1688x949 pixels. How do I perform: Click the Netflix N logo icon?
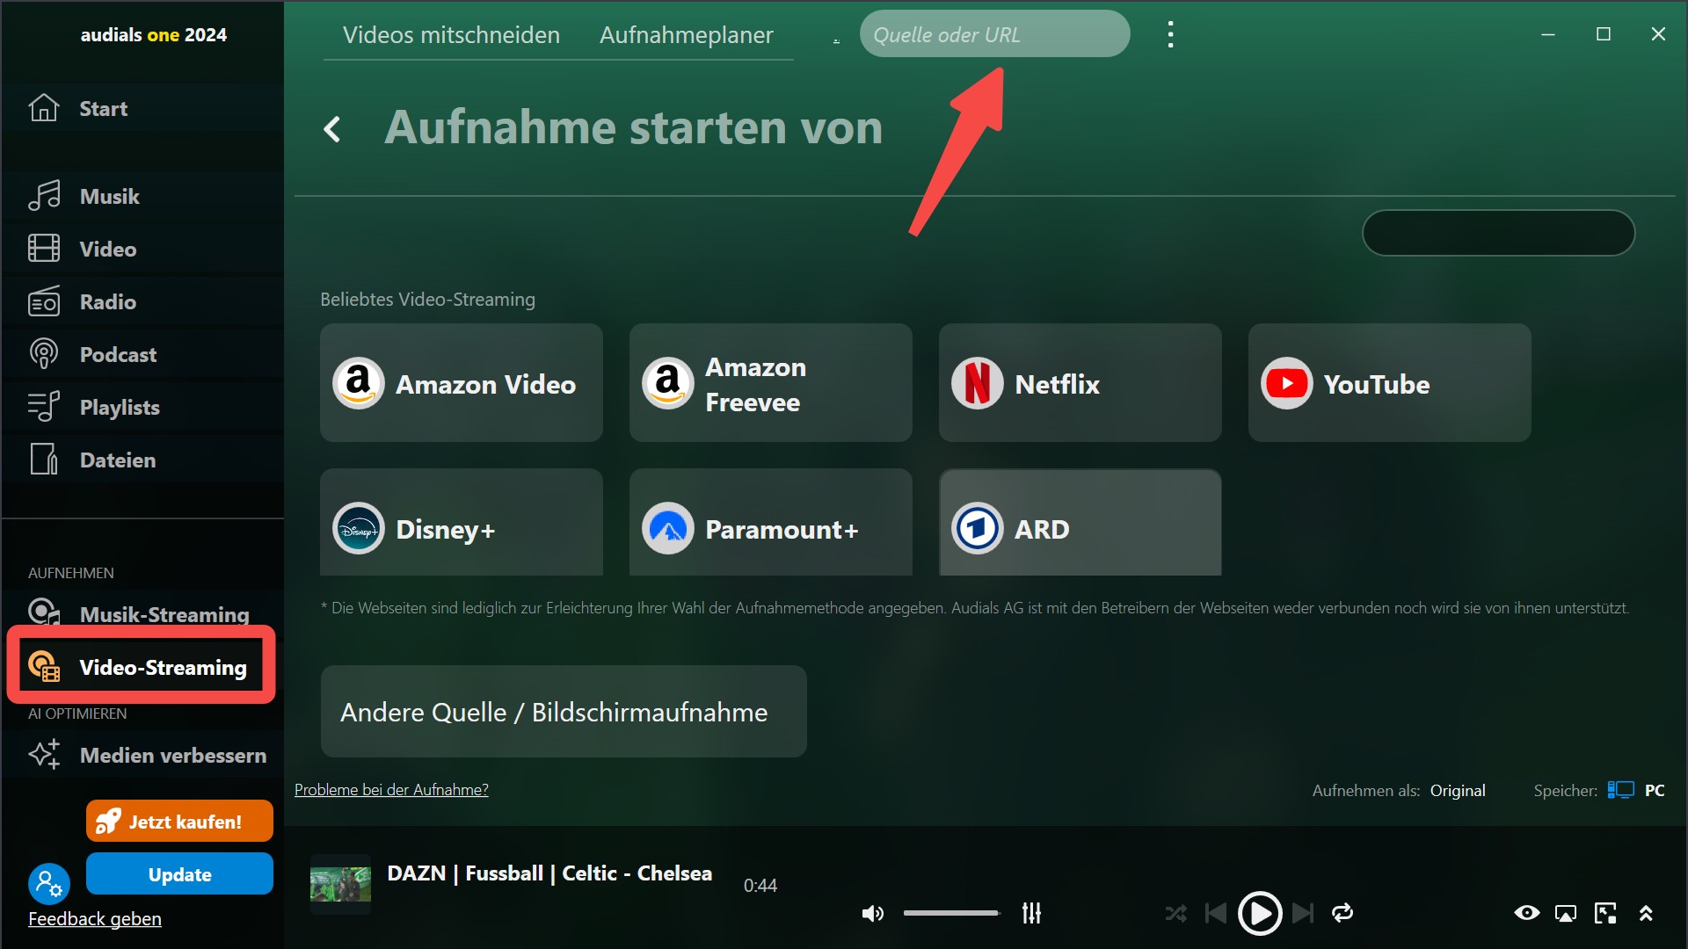[977, 383]
